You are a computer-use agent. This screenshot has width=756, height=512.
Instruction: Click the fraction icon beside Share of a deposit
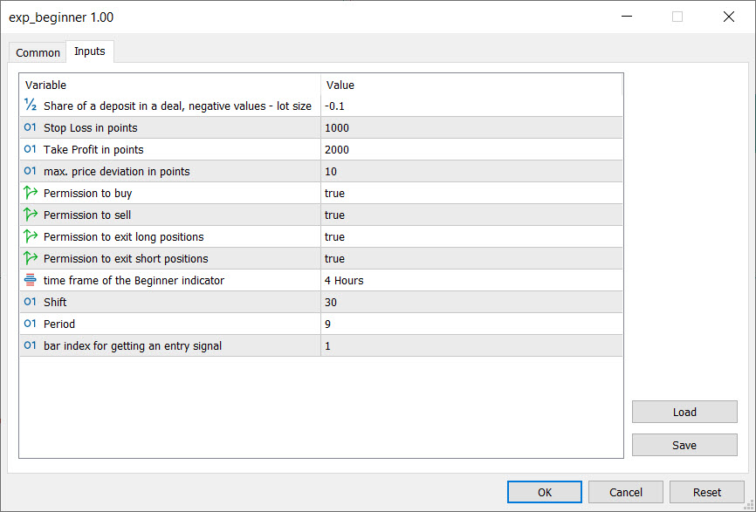click(31, 106)
